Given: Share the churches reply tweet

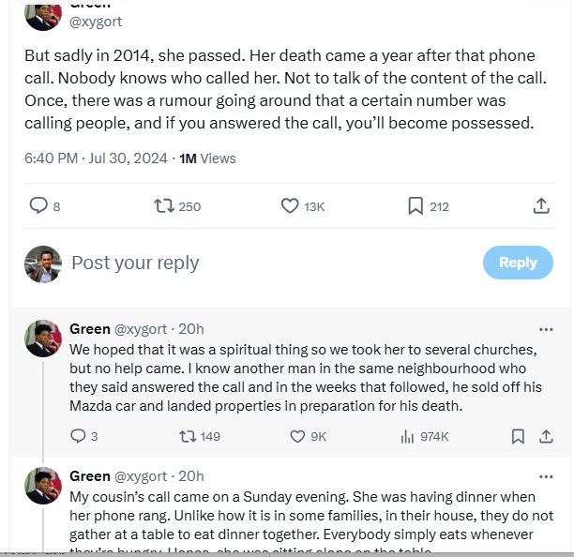Looking at the screenshot, I should 545,436.
